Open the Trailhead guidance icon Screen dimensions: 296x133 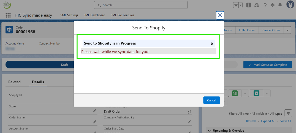pyautogui.click(x=257, y=5)
